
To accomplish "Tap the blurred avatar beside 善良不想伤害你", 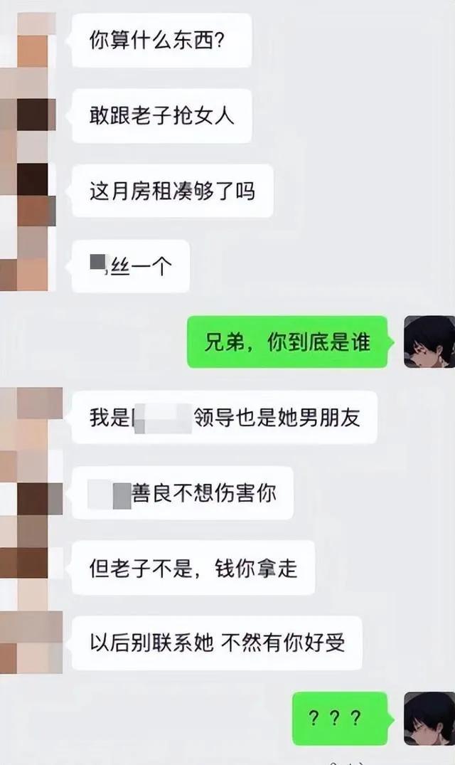I will pos(31,492).
